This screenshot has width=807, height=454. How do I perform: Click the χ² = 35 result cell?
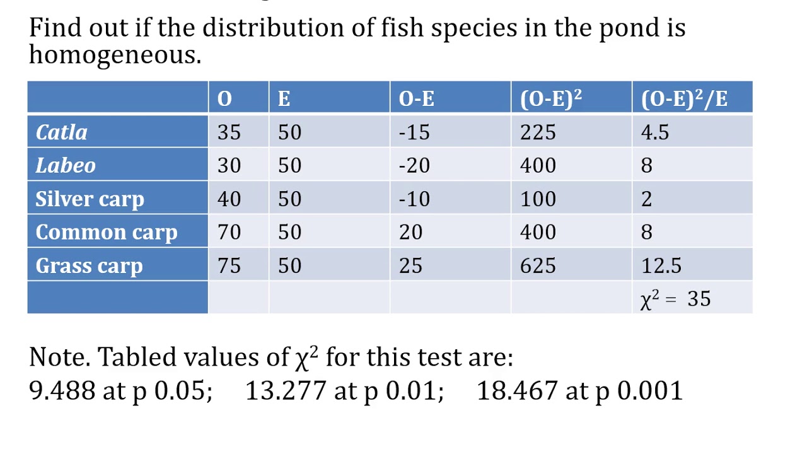point(675,299)
